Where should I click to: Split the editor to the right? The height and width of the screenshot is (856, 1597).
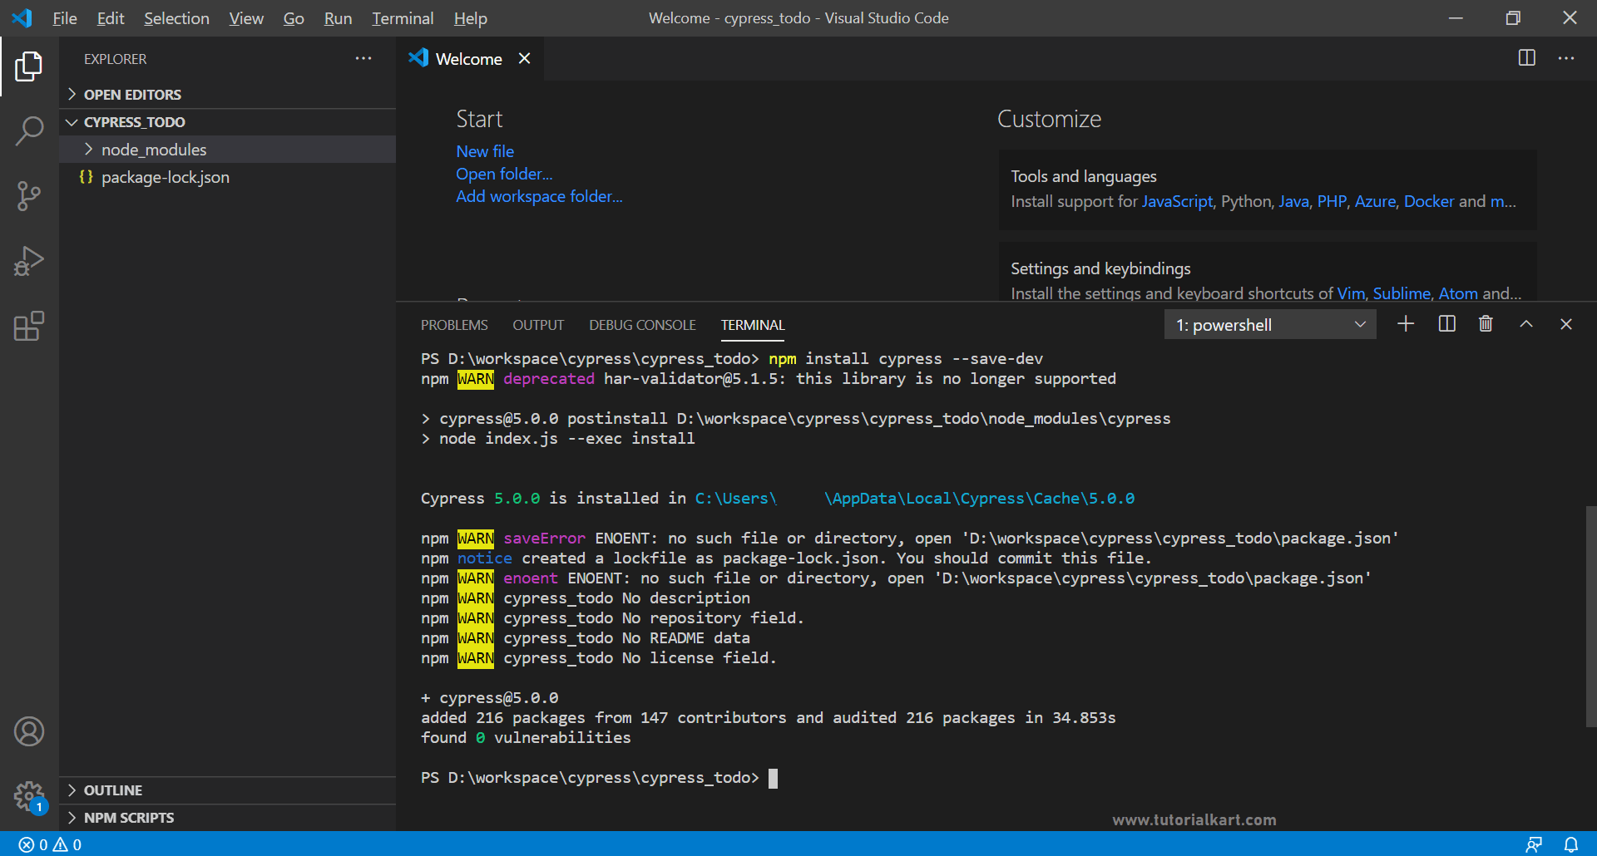tap(1526, 58)
